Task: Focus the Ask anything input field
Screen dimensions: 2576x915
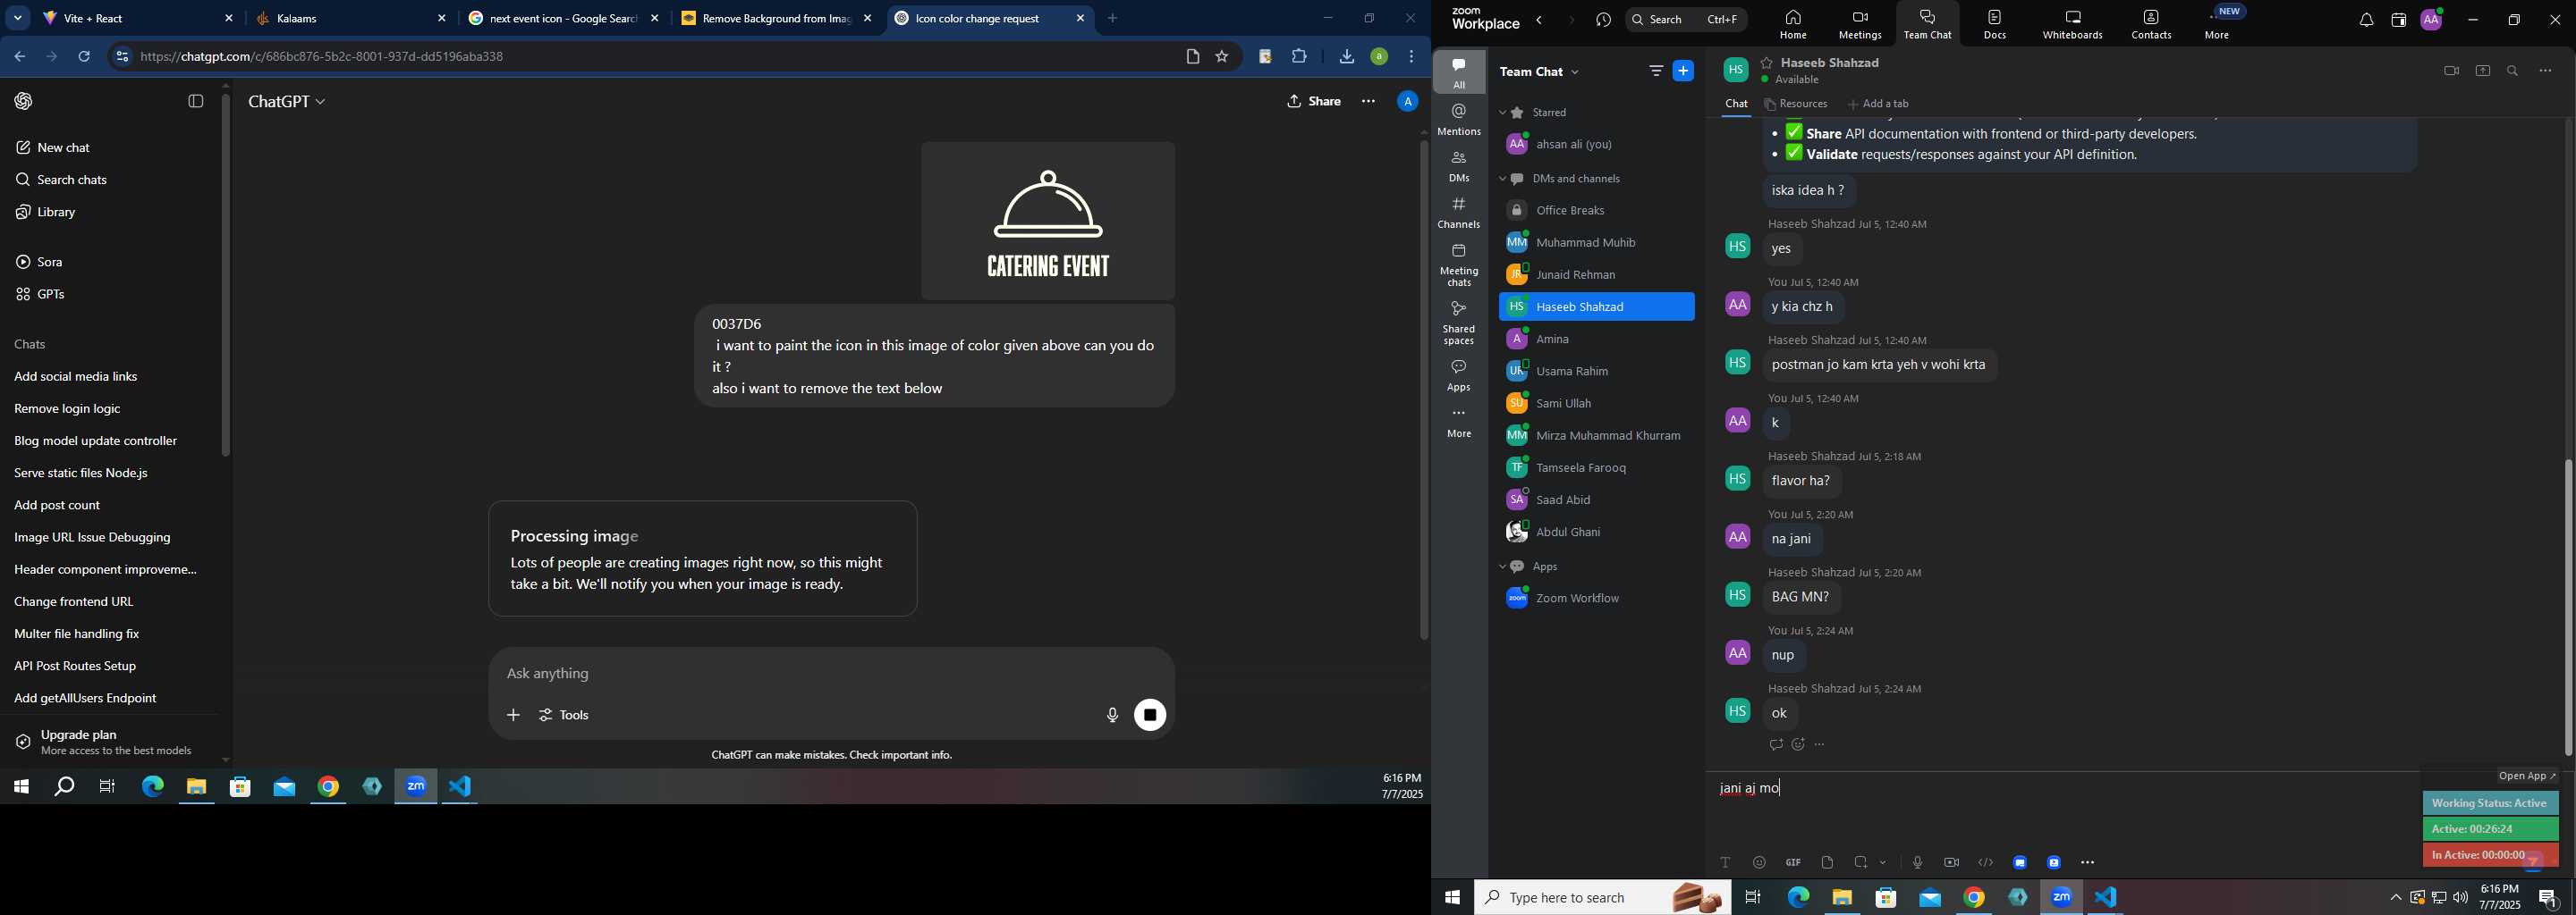Action: pyautogui.click(x=830, y=675)
